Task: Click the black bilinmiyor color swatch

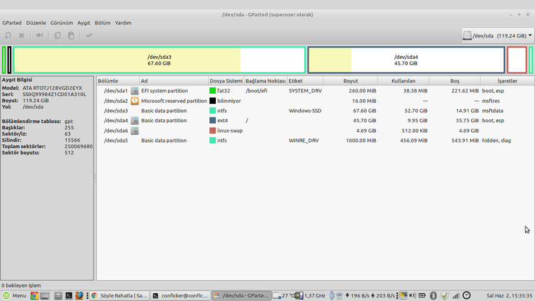Action: point(213,101)
